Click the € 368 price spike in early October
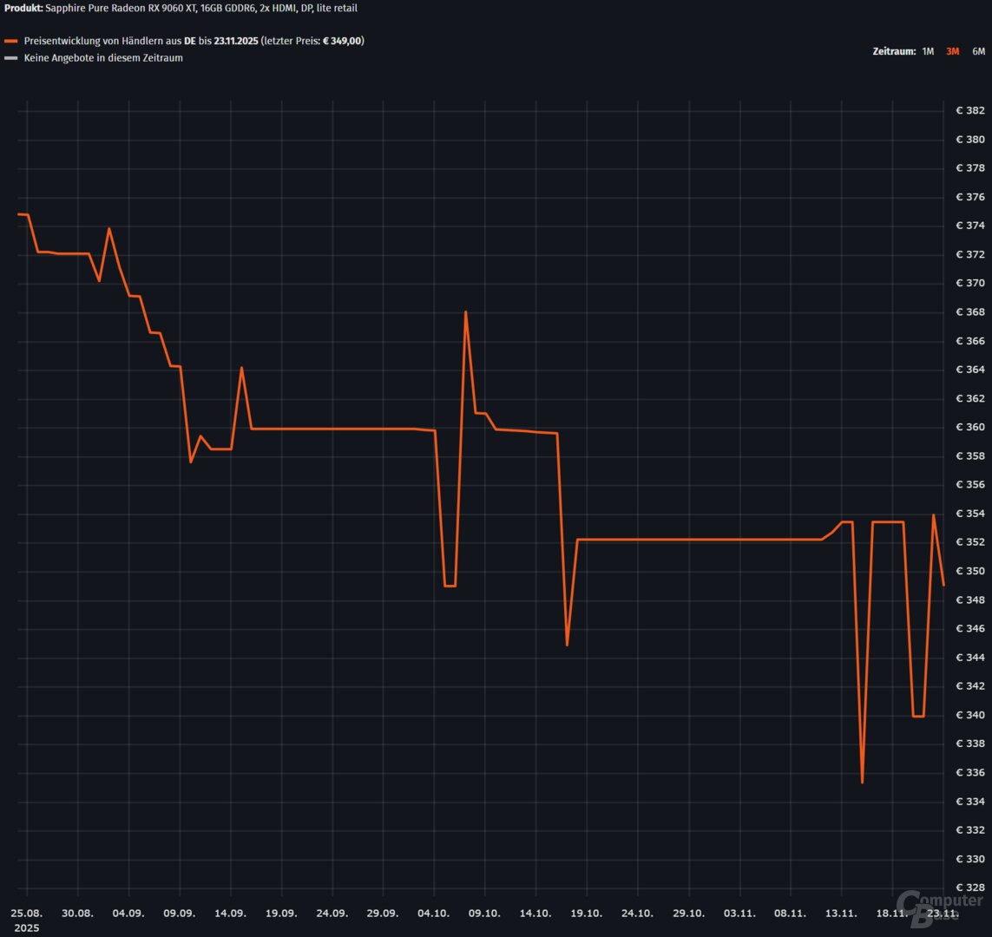Viewport: 992px width, 937px height. 466,311
